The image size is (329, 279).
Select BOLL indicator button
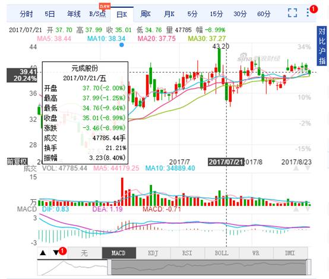[222, 253]
